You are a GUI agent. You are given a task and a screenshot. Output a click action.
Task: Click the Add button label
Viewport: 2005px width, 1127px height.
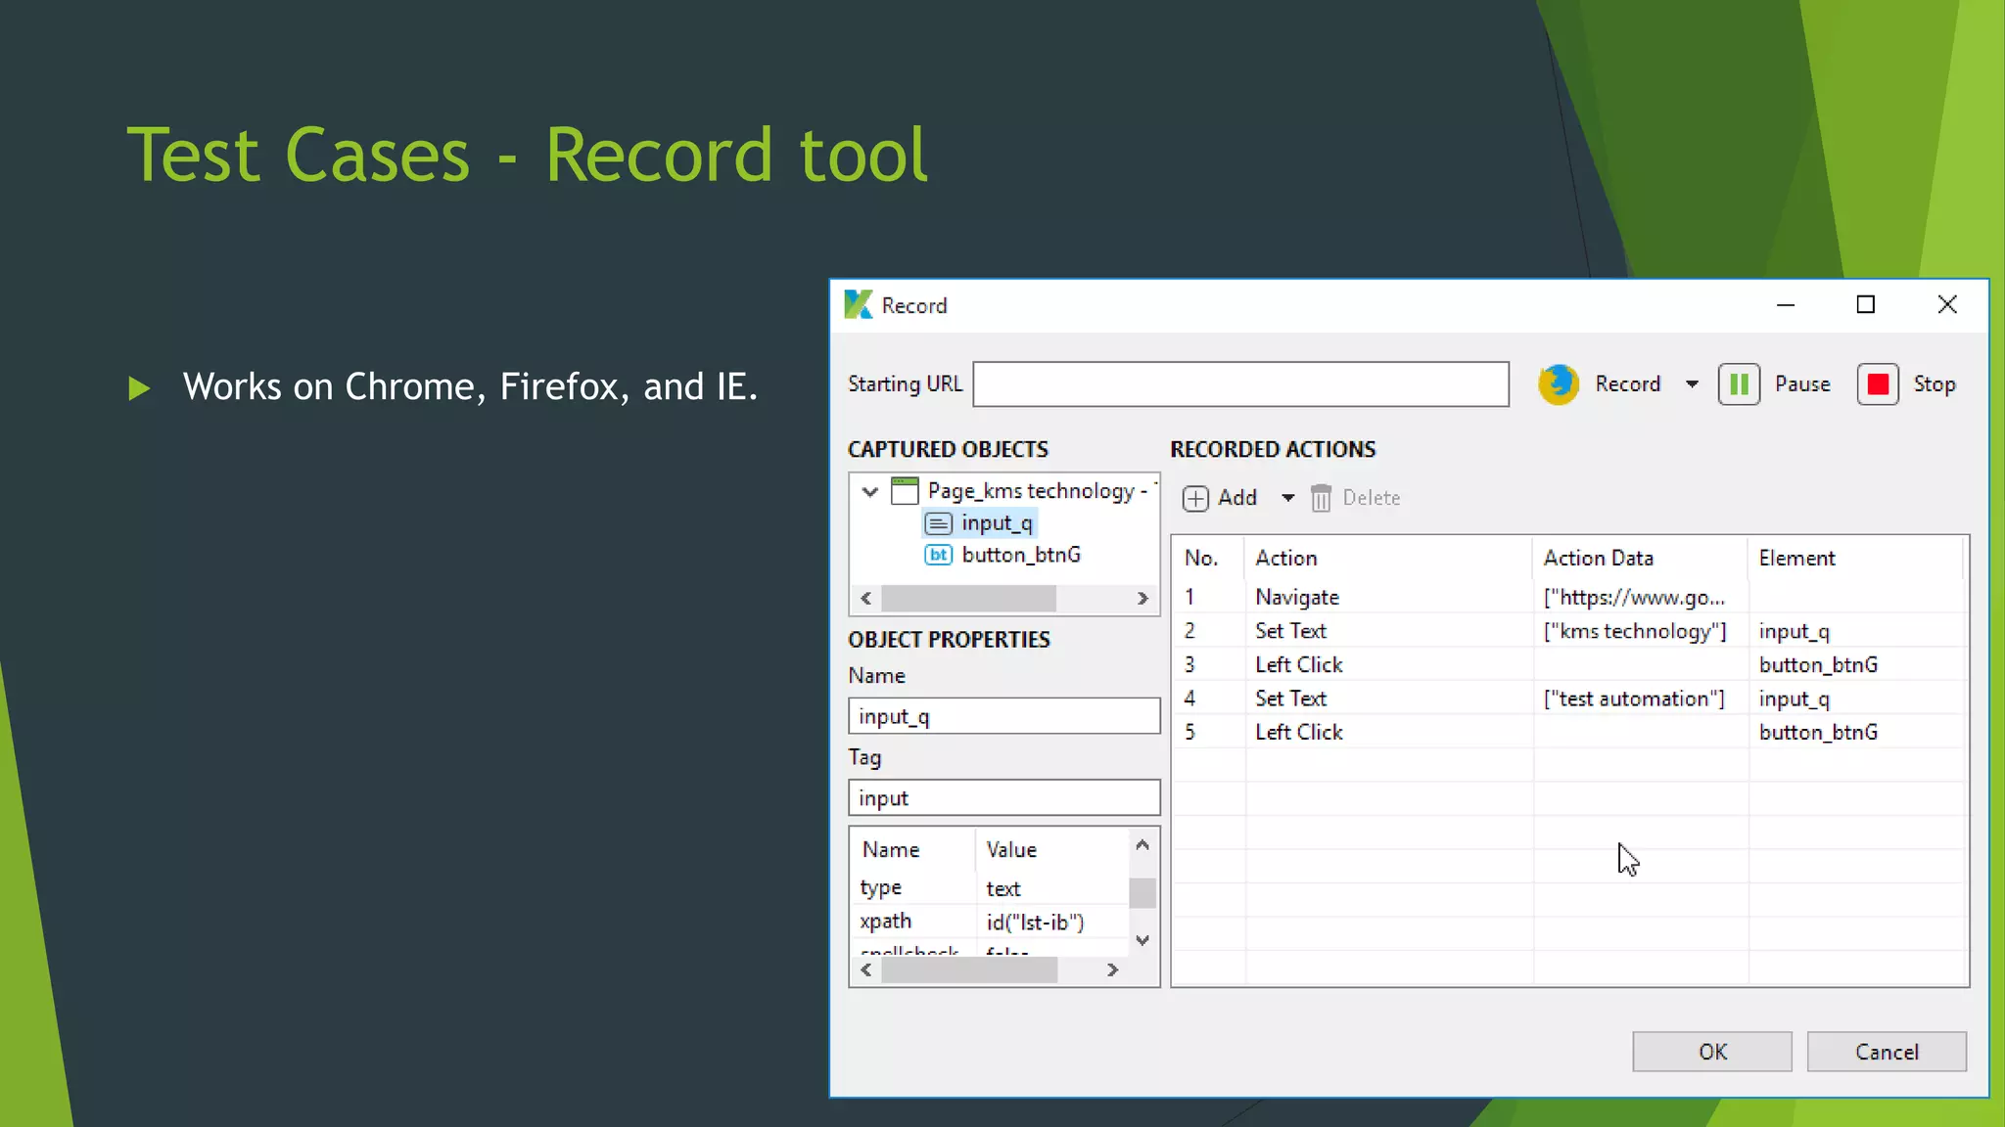(1237, 498)
